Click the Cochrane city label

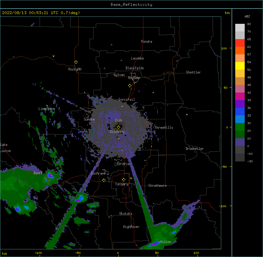pos(98,173)
